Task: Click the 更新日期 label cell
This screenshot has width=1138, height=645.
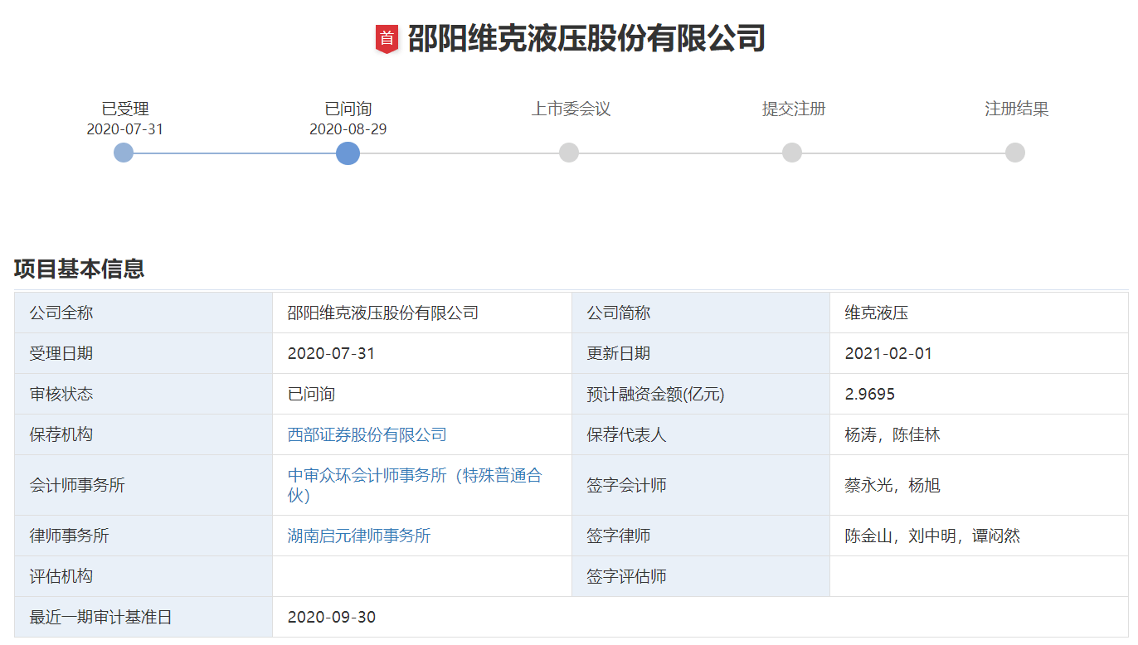Action: coord(701,353)
